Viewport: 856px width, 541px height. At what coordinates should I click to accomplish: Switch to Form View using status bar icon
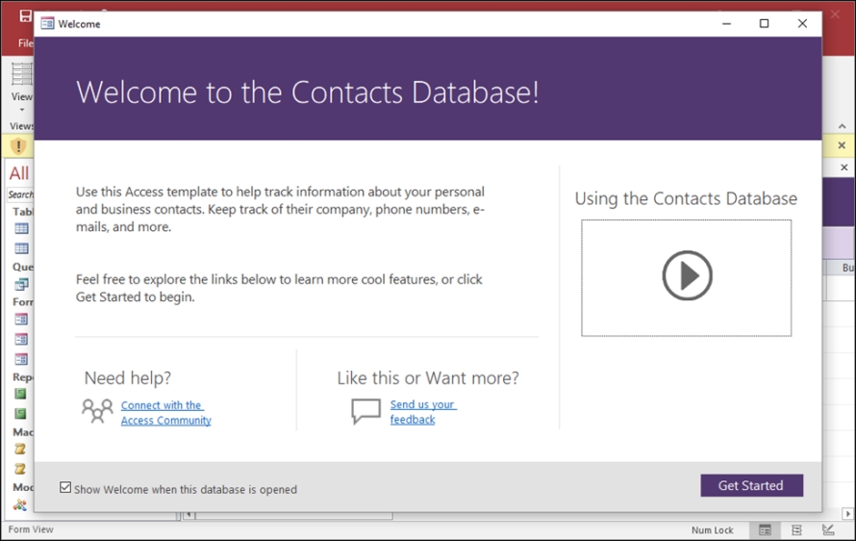pos(765,530)
